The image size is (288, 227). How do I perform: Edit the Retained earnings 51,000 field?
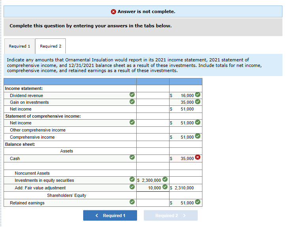pyautogui.click(x=186, y=203)
